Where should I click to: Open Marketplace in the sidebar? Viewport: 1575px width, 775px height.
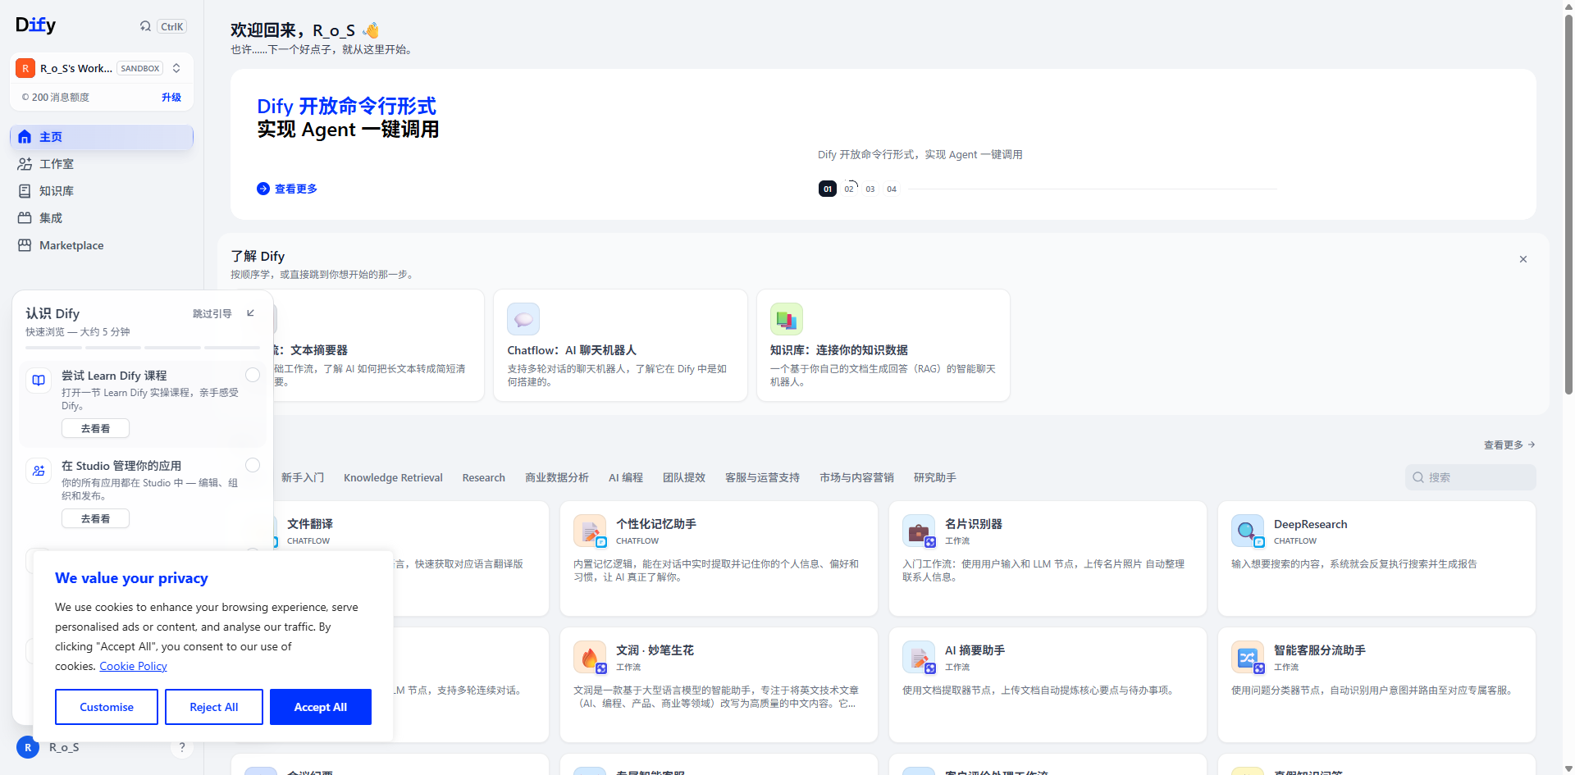pos(102,245)
